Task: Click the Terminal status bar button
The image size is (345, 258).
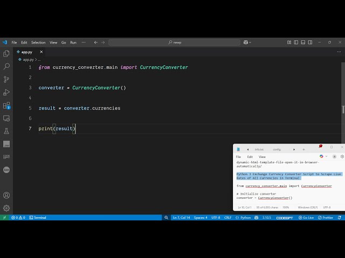Action: (38, 217)
